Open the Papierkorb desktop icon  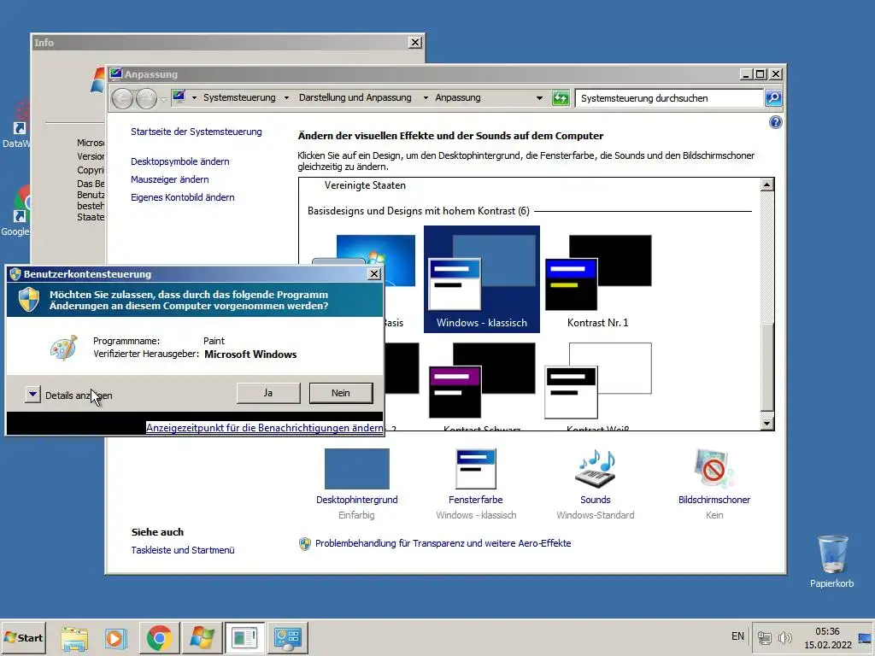tap(832, 561)
